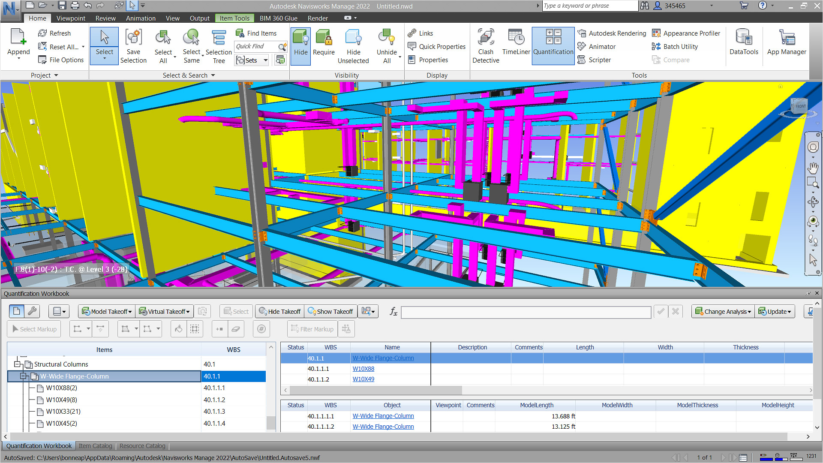Screen dimensions: 823x463
Task: Switch to the Item Catalog tab
Action: point(95,446)
